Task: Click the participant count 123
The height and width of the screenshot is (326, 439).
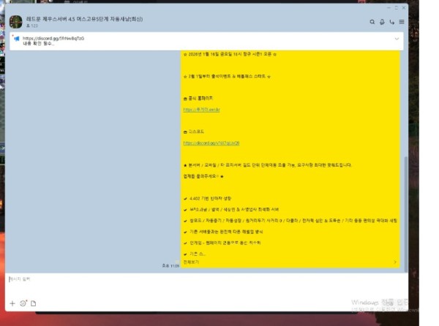Action: point(31,26)
